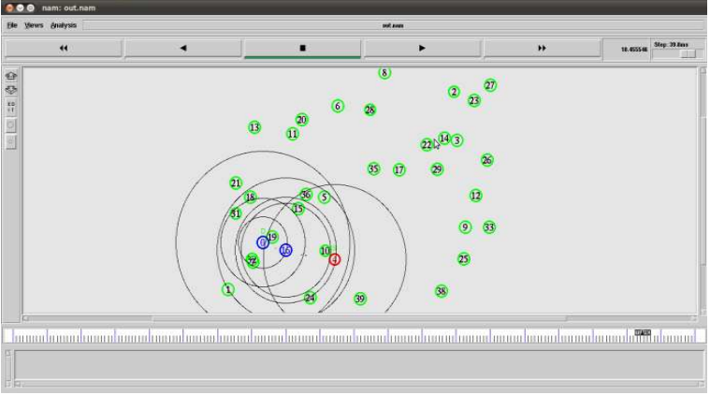The width and height of the screenshot is (710, 395).
Task: Click the vertical scrollbar beside the canvas
Action: 703,190
